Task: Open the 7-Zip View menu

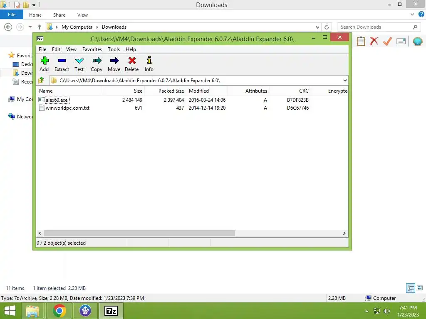Action: click(71, 49)
